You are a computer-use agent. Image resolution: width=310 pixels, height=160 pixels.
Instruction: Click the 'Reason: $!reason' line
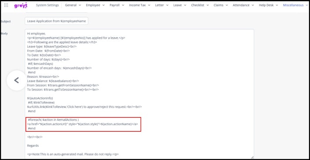coord(43,77)
